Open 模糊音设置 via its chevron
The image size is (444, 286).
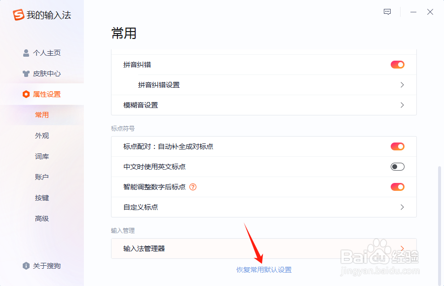coord(402,105)
